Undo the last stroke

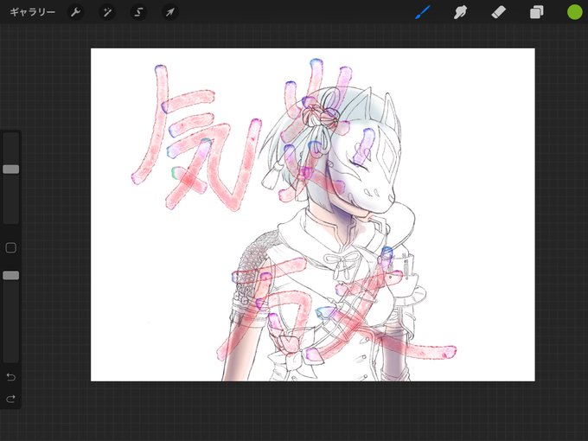(x=11, y=377)
